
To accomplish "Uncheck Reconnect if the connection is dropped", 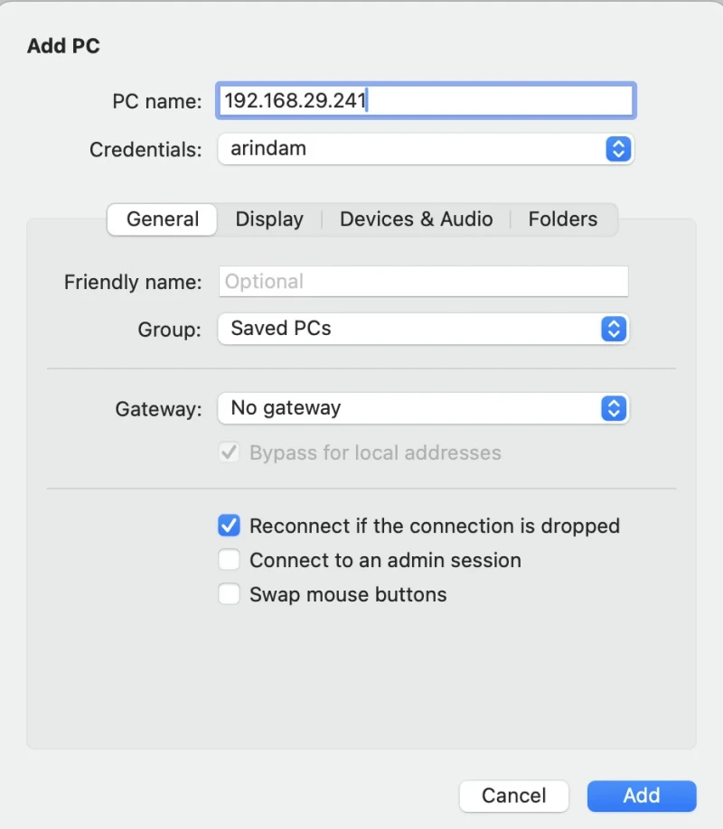I will pos(230,526).
